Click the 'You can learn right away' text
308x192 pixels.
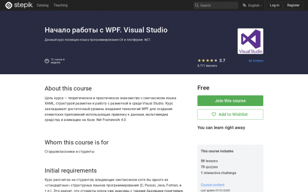(221, 127)
